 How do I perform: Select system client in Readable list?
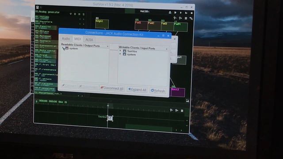[74, 49]
